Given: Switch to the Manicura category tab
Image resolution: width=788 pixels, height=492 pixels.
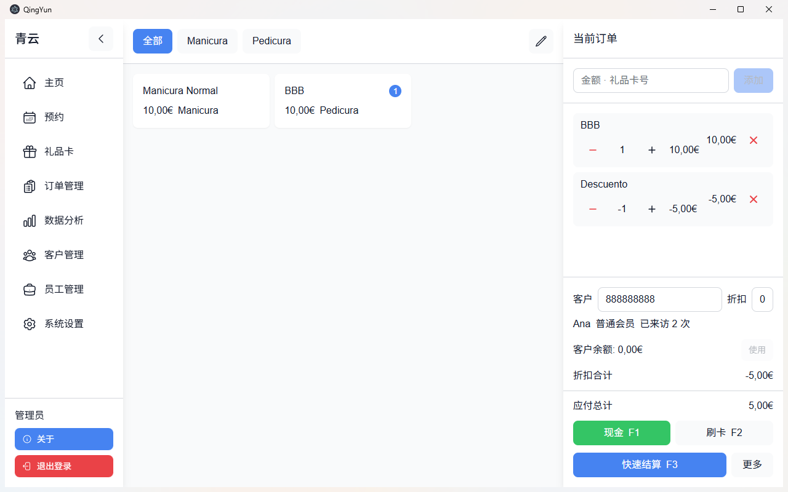Looking at the screenshot, I should pos(207,41).
